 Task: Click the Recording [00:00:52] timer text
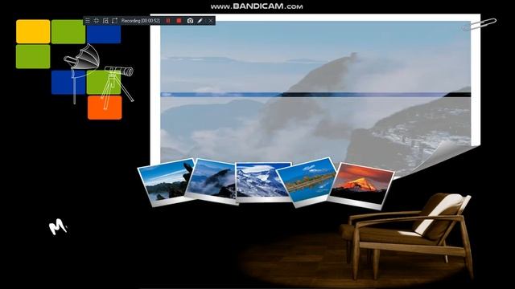click(x=141, y=21)
